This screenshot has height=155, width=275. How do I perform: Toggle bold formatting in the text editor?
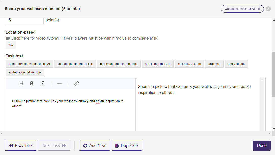click(x=32, y=83)
